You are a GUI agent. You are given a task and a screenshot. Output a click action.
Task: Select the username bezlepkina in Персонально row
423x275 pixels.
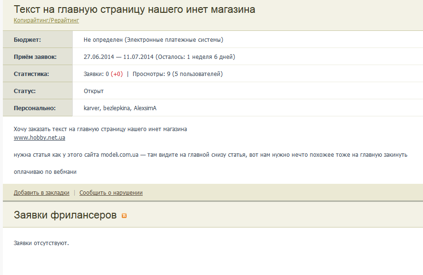click(x=117, y=108)
